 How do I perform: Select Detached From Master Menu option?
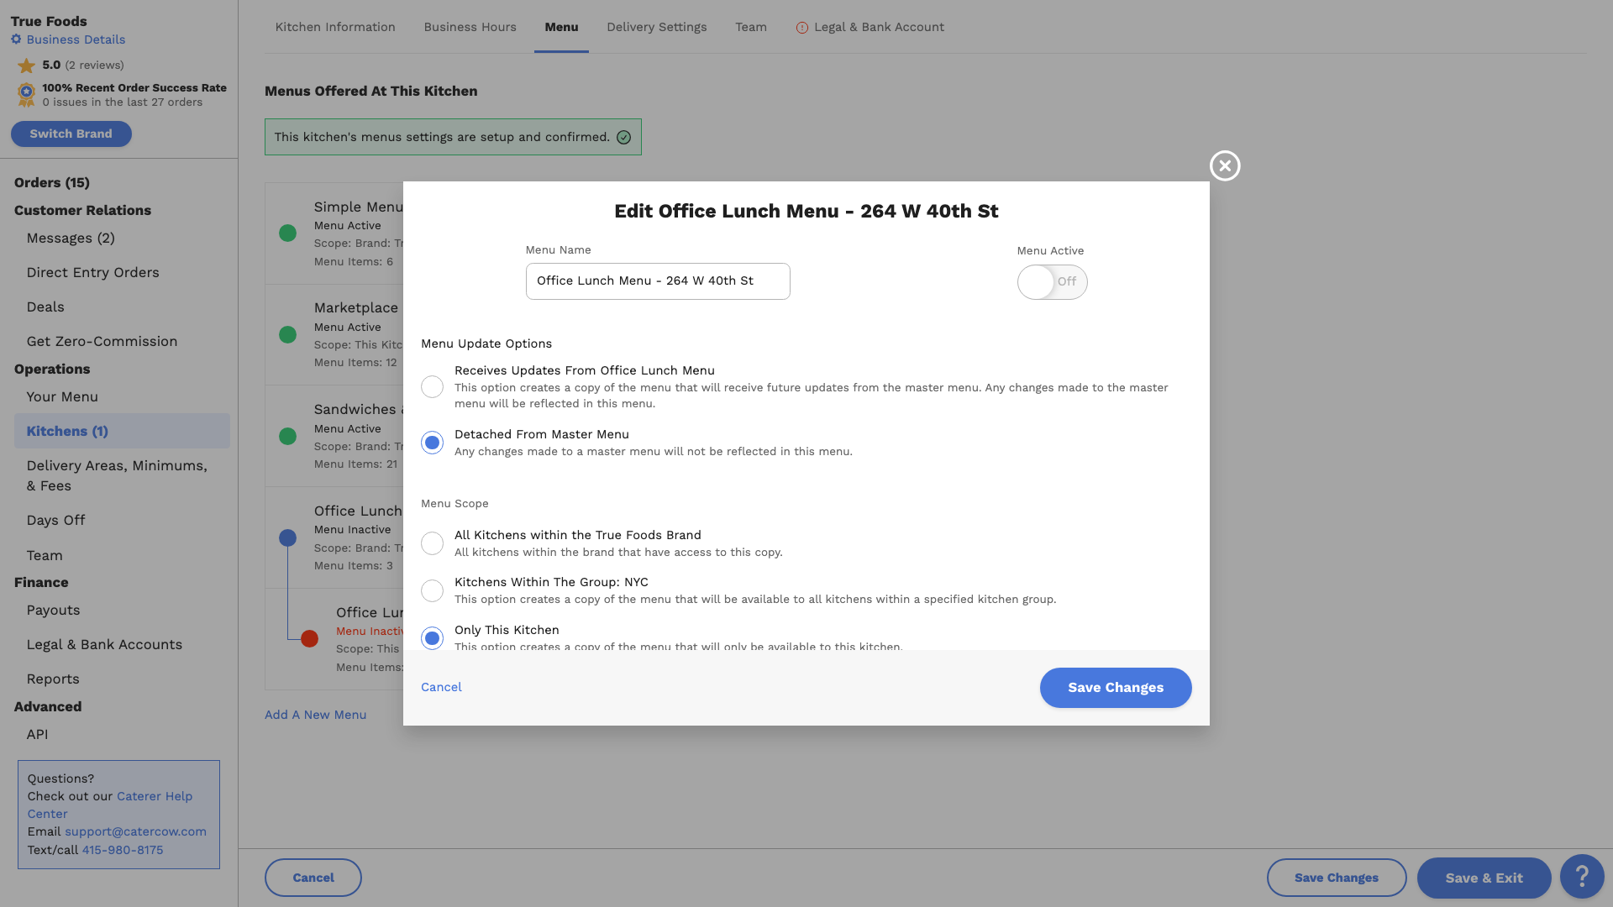point(432,443)
